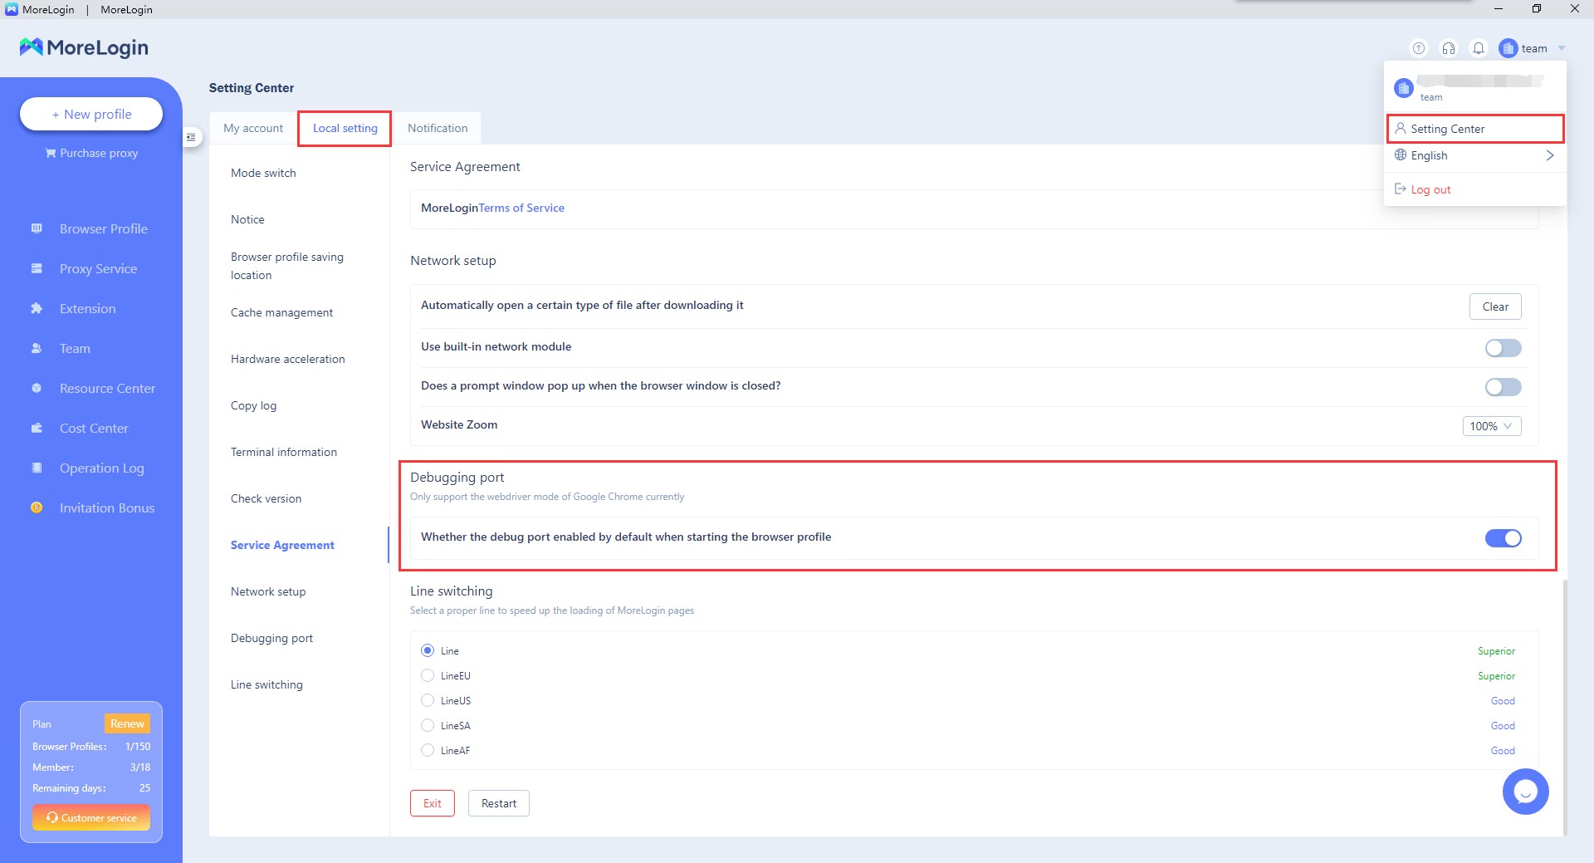Click the Cost Center wallet icon
The height and width of the screenshot is (863, 1594).
tap(37, 428)
